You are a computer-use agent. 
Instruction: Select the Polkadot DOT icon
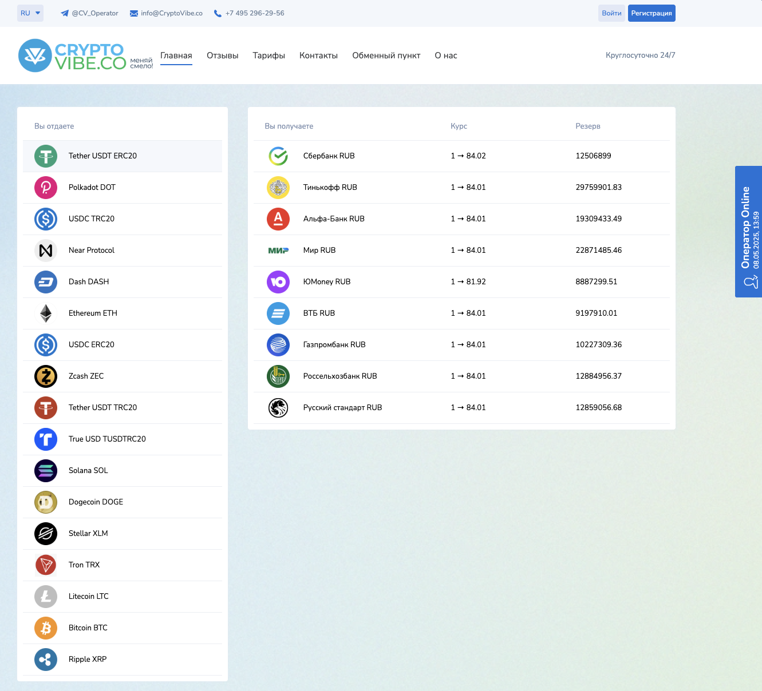coord(46,188)
